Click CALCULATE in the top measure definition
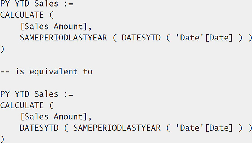The image size is (252, 143). pyautogui.click(x=22, y=15)
